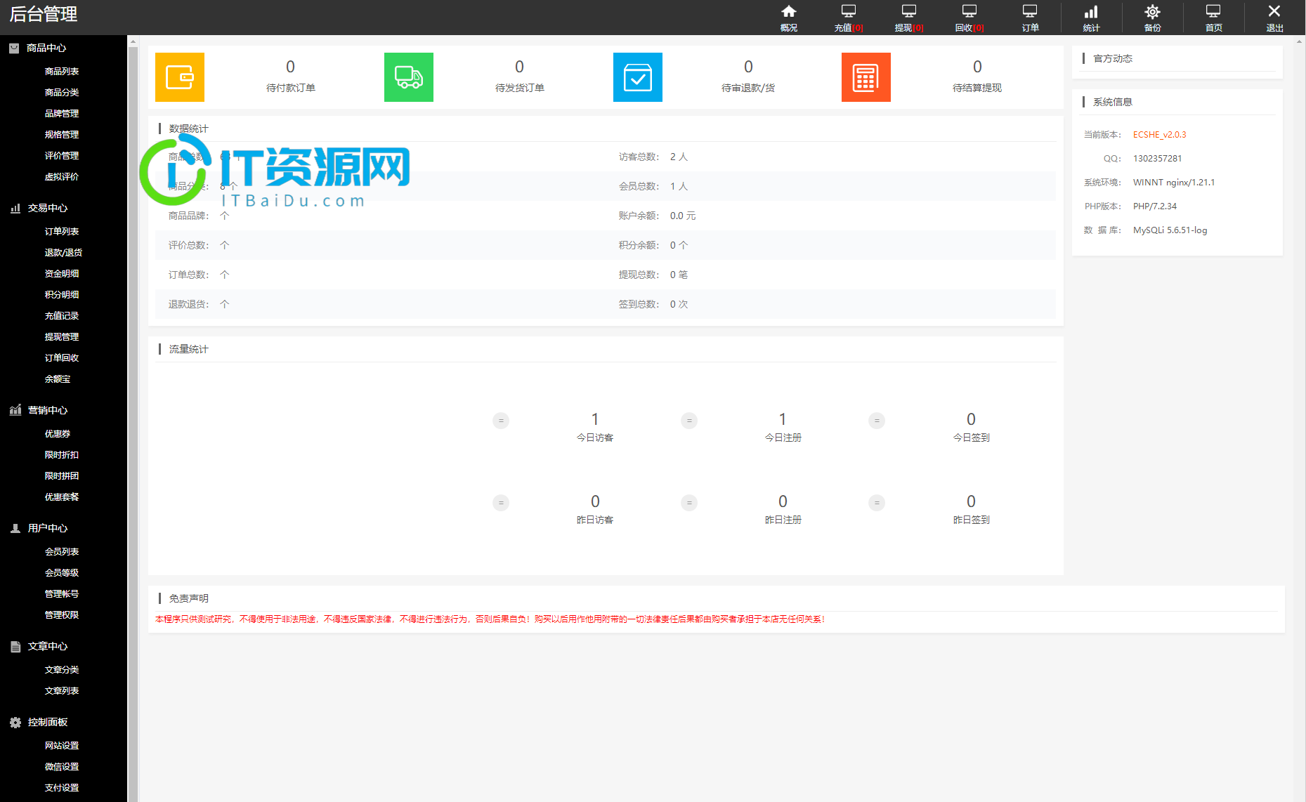
Task: Open 文章列表 in the sidebar
Action: pyautogui.click(x=62, y=691)
